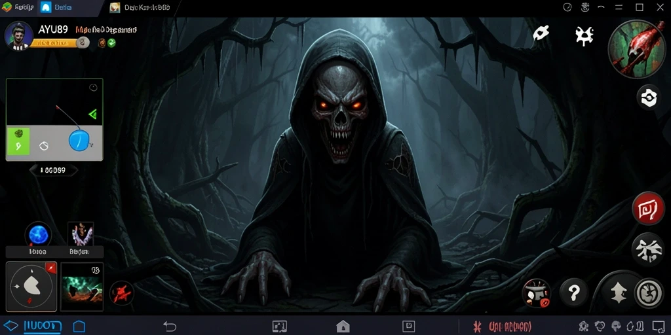Screen dimensions: 671x335
Task: Click the white flower icon at top right
Action: 541,33
